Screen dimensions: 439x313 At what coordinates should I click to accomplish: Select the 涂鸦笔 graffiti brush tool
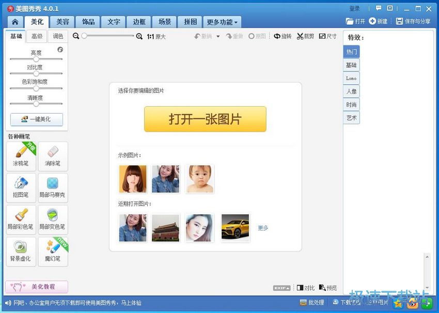(21, 156)
